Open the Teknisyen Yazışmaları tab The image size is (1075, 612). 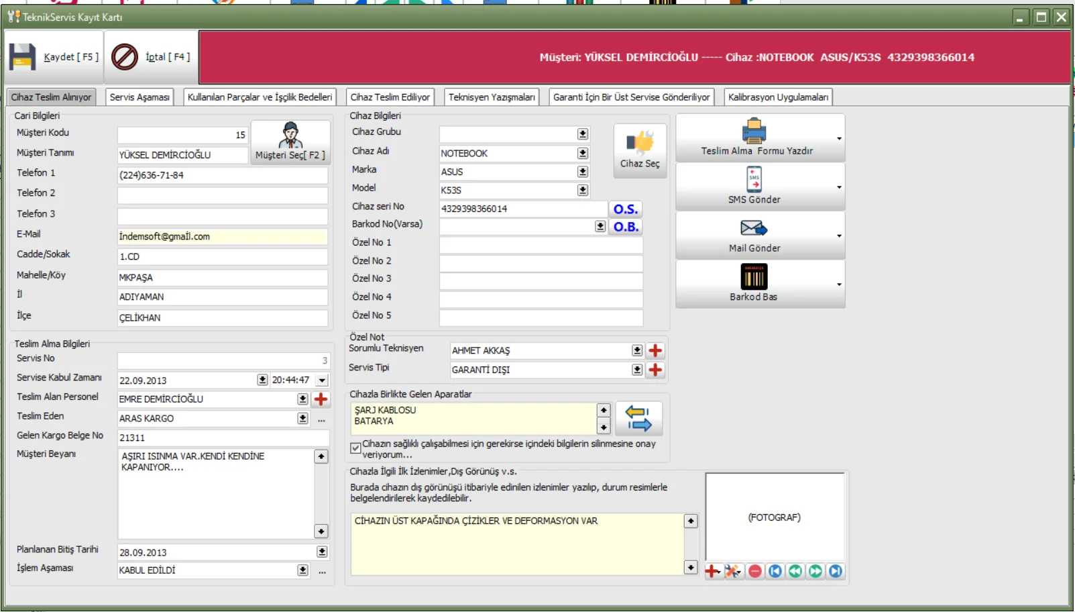point(491,97)
